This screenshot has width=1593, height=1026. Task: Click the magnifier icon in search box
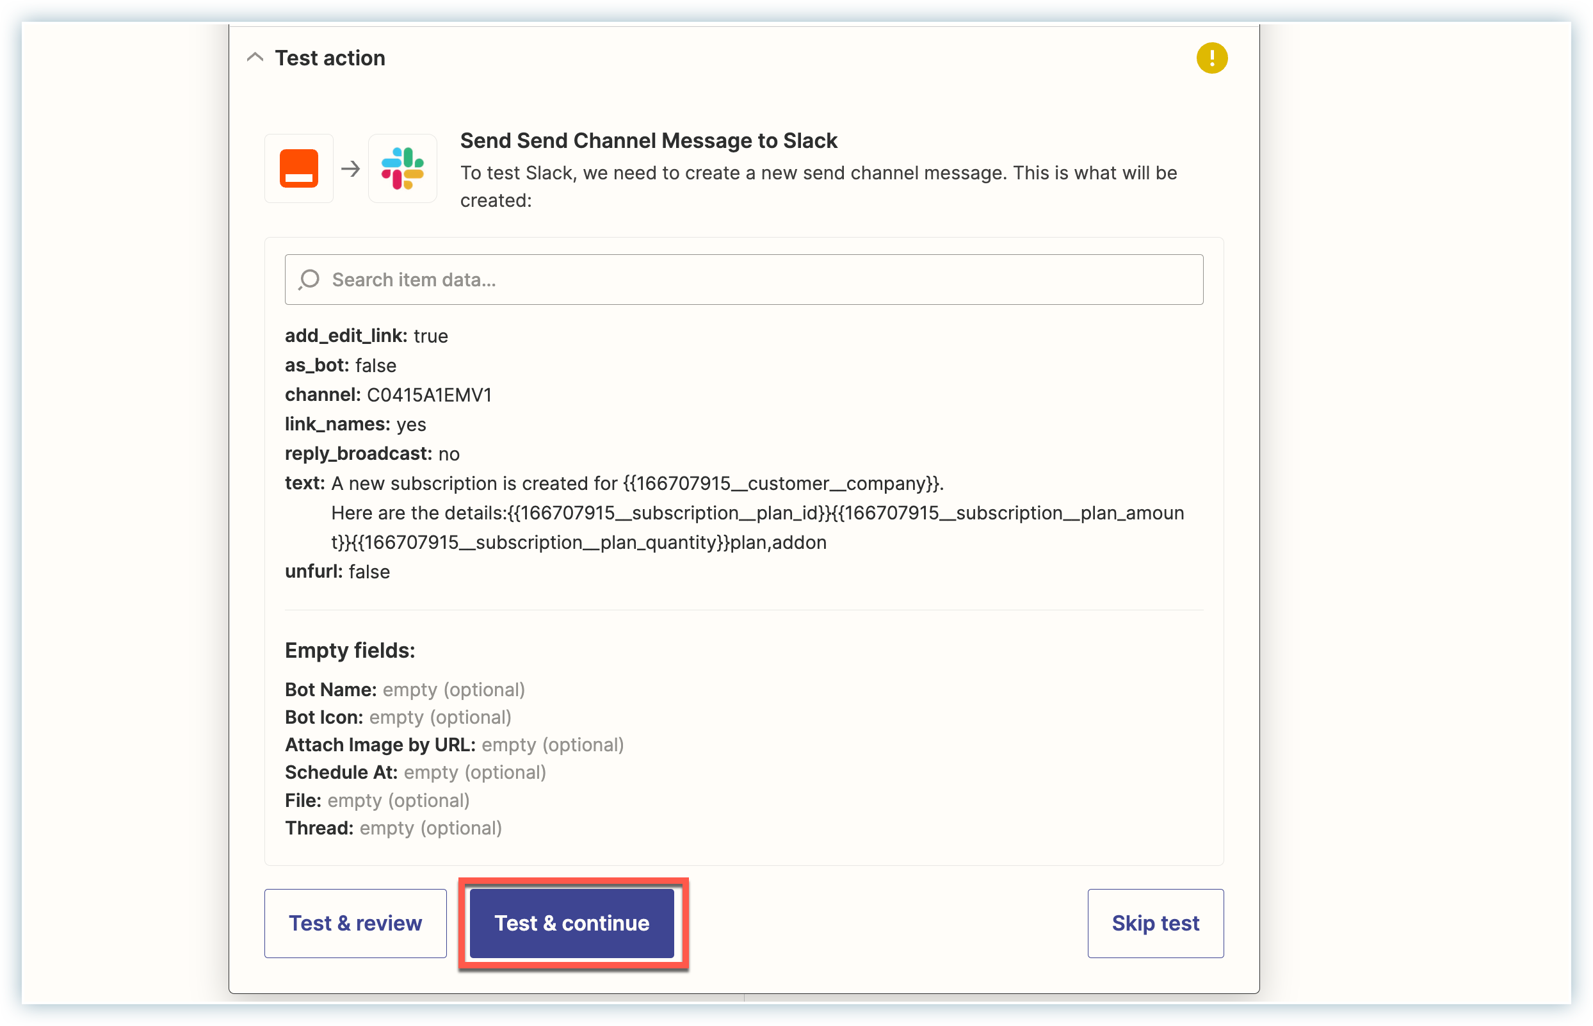[x=309, y=280]
